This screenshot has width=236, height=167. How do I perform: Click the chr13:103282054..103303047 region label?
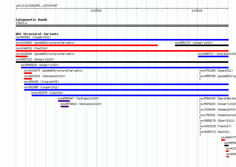pyautogui.click(x=37, y=6)
